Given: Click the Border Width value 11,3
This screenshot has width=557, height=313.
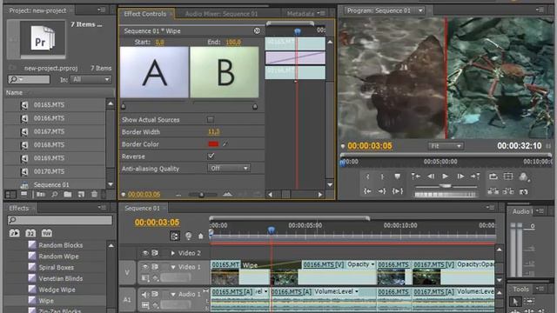Looking at the screenshot, I should pos(213,131).
